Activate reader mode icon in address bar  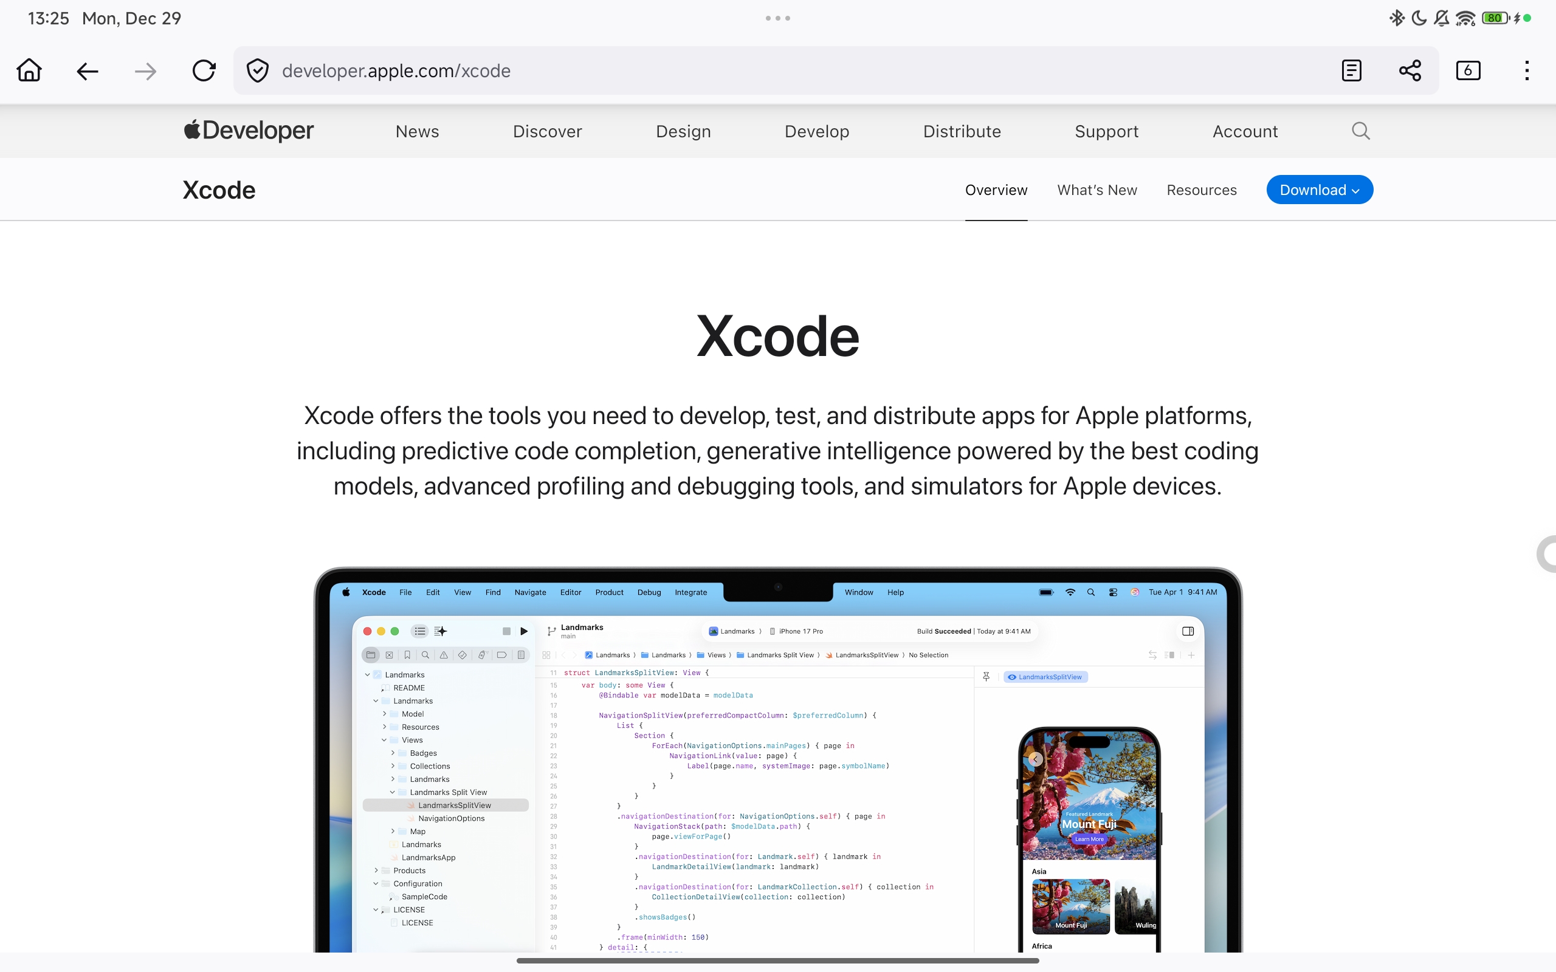coord(1351,70)
